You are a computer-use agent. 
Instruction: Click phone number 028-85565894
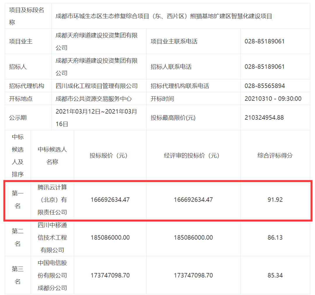(265, 86)
